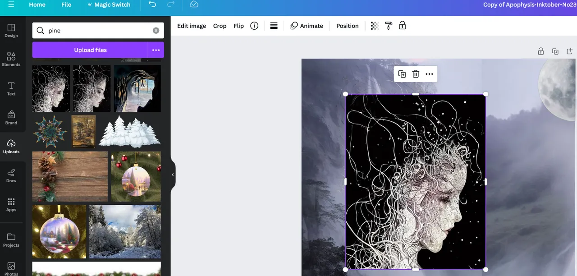Image resolution: width=577 pixels, height=276 pixels.
Task: Clear the pine search field
Action: click(x=156, y=31)
